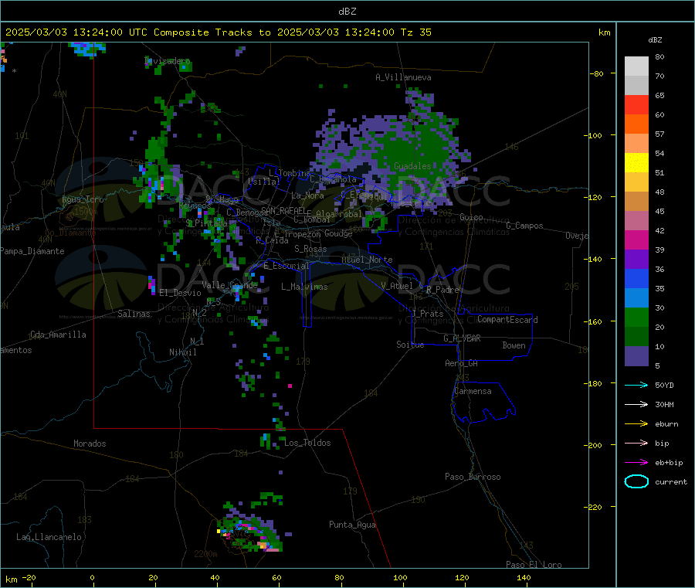Viewport: 695px width, 588px height.
Task: Click the Los_Toldos map label
Action: coord(307,443)
